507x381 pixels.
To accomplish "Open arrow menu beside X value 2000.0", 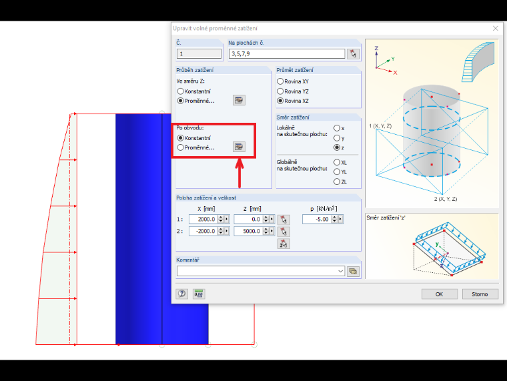I will (227, 220).
